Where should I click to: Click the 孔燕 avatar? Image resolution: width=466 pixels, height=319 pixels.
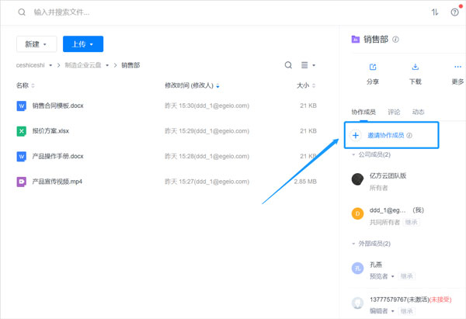(357, 269)
